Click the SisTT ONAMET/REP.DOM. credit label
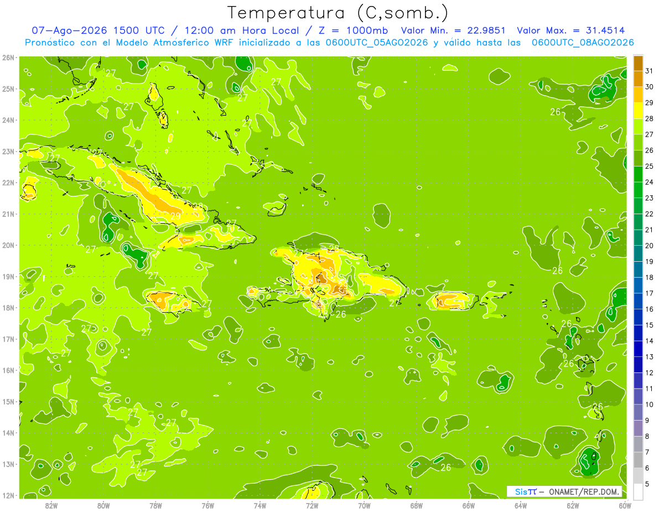The width and height of the screenshot is (664, 513). pos(564,491)
